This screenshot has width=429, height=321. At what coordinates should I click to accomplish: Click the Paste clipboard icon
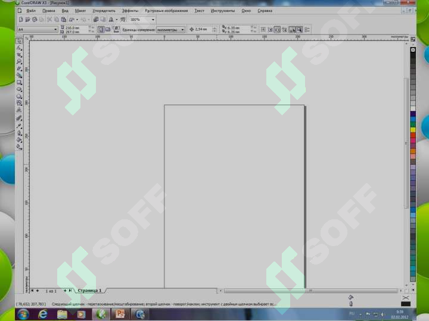[64, 20]
